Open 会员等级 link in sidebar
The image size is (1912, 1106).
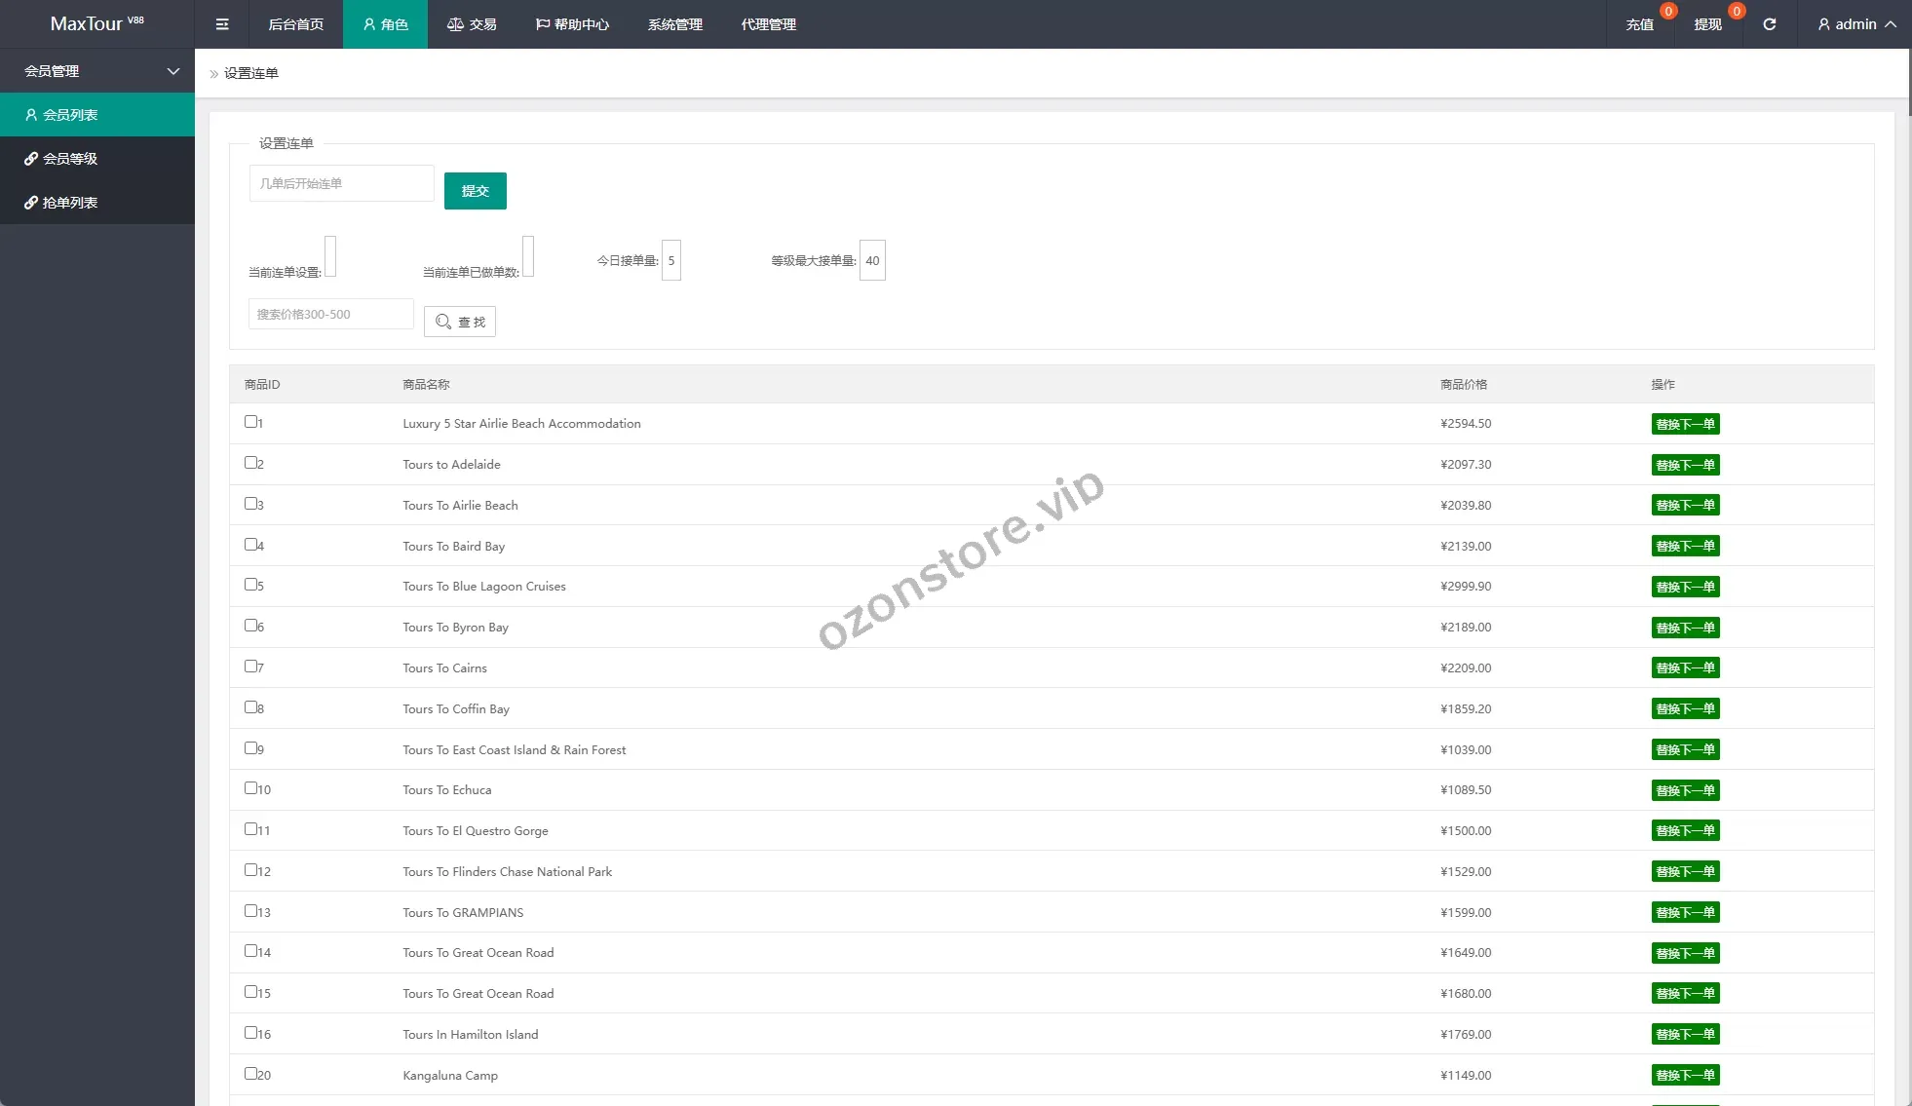(x=70, y=159)
